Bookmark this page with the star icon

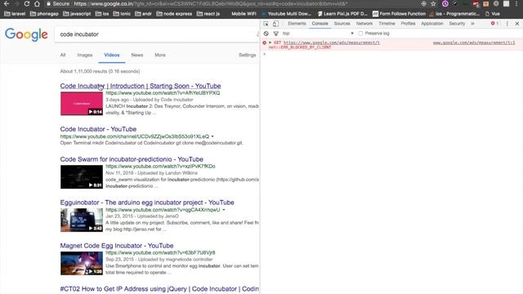pyautogui.click(x=433, y=3)
